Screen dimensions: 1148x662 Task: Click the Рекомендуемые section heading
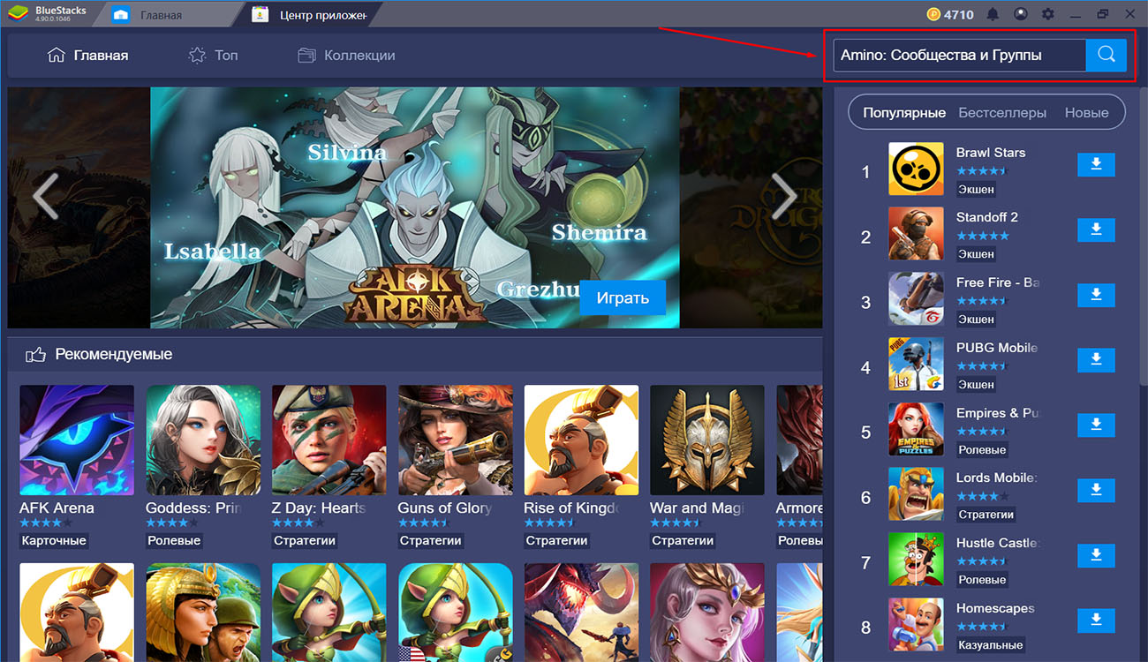point(113,354)
